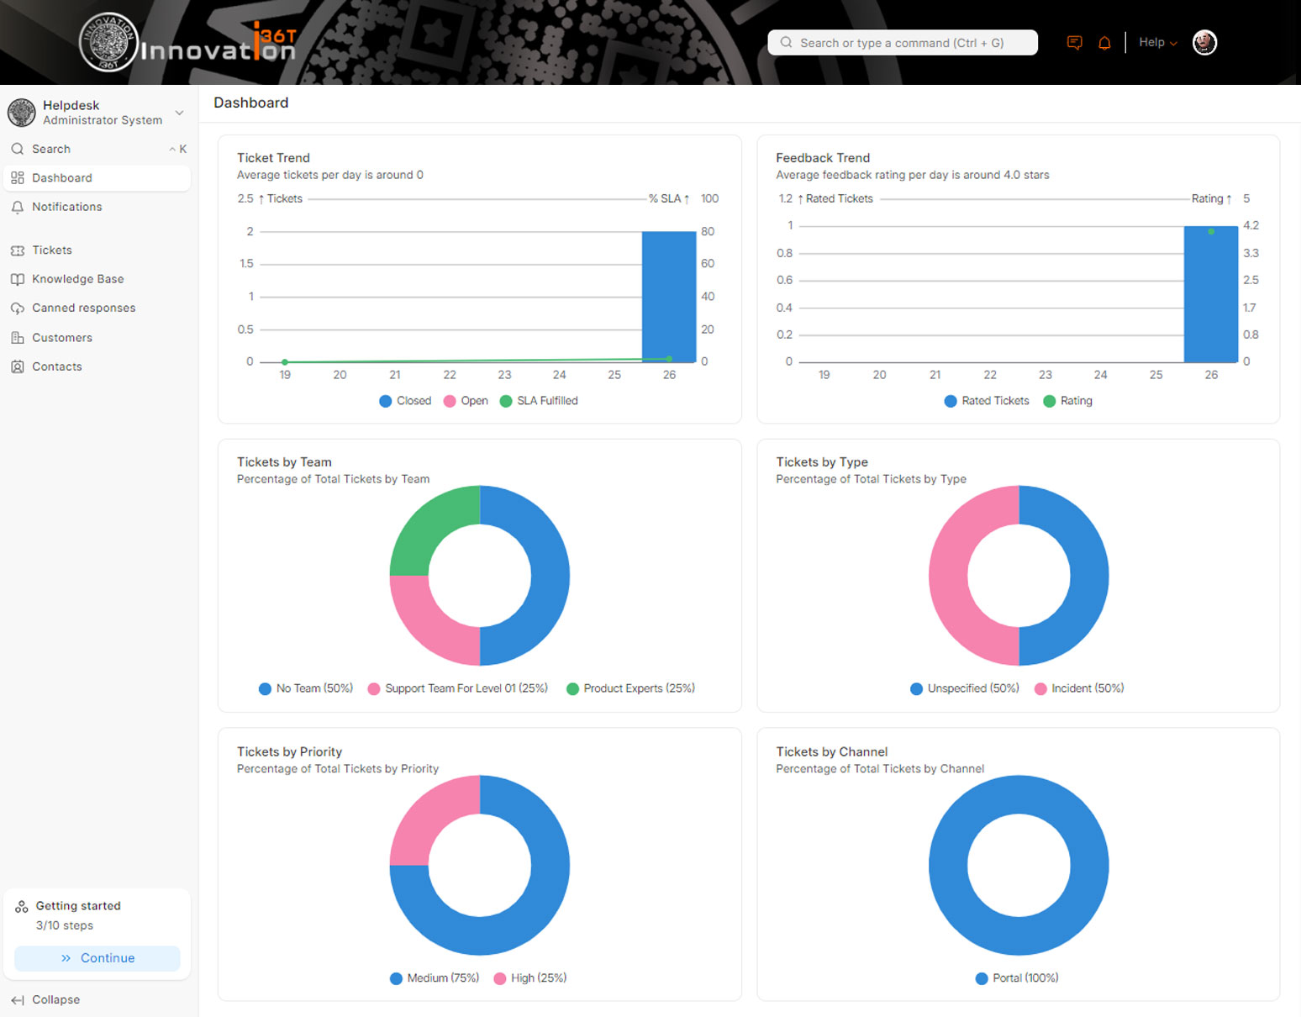Focus the search or command field

903,43
